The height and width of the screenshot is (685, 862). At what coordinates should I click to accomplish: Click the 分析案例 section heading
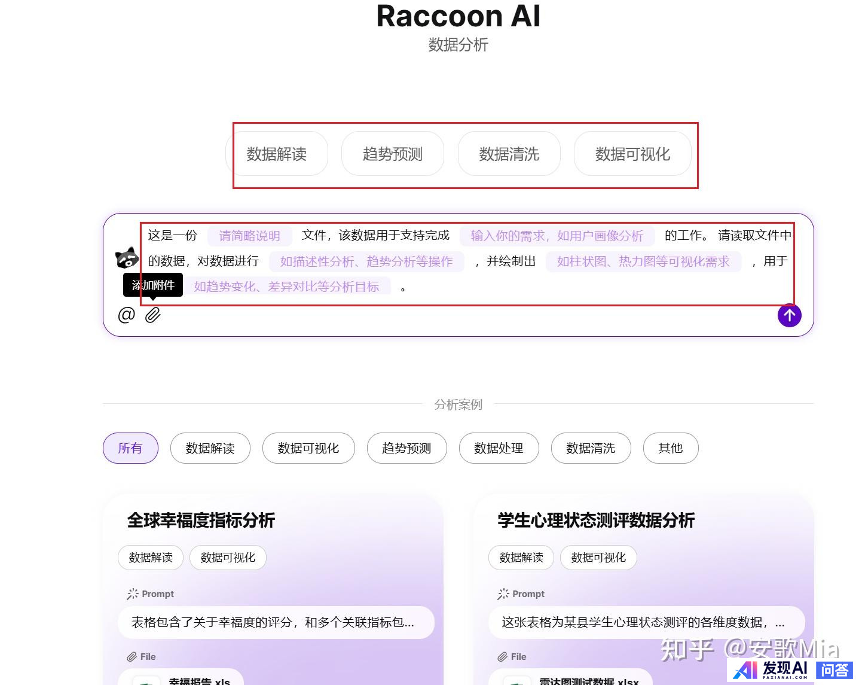coord(458,404)
